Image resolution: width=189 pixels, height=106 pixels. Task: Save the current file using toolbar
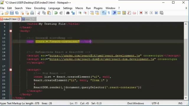(12, 13)
